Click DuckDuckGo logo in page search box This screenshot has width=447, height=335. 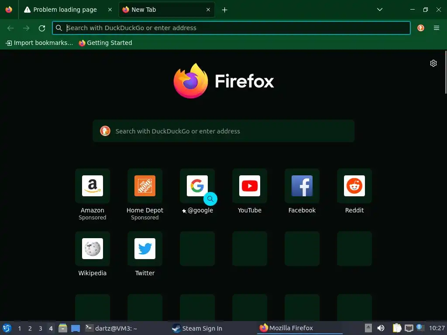click(x=105, y=131)
